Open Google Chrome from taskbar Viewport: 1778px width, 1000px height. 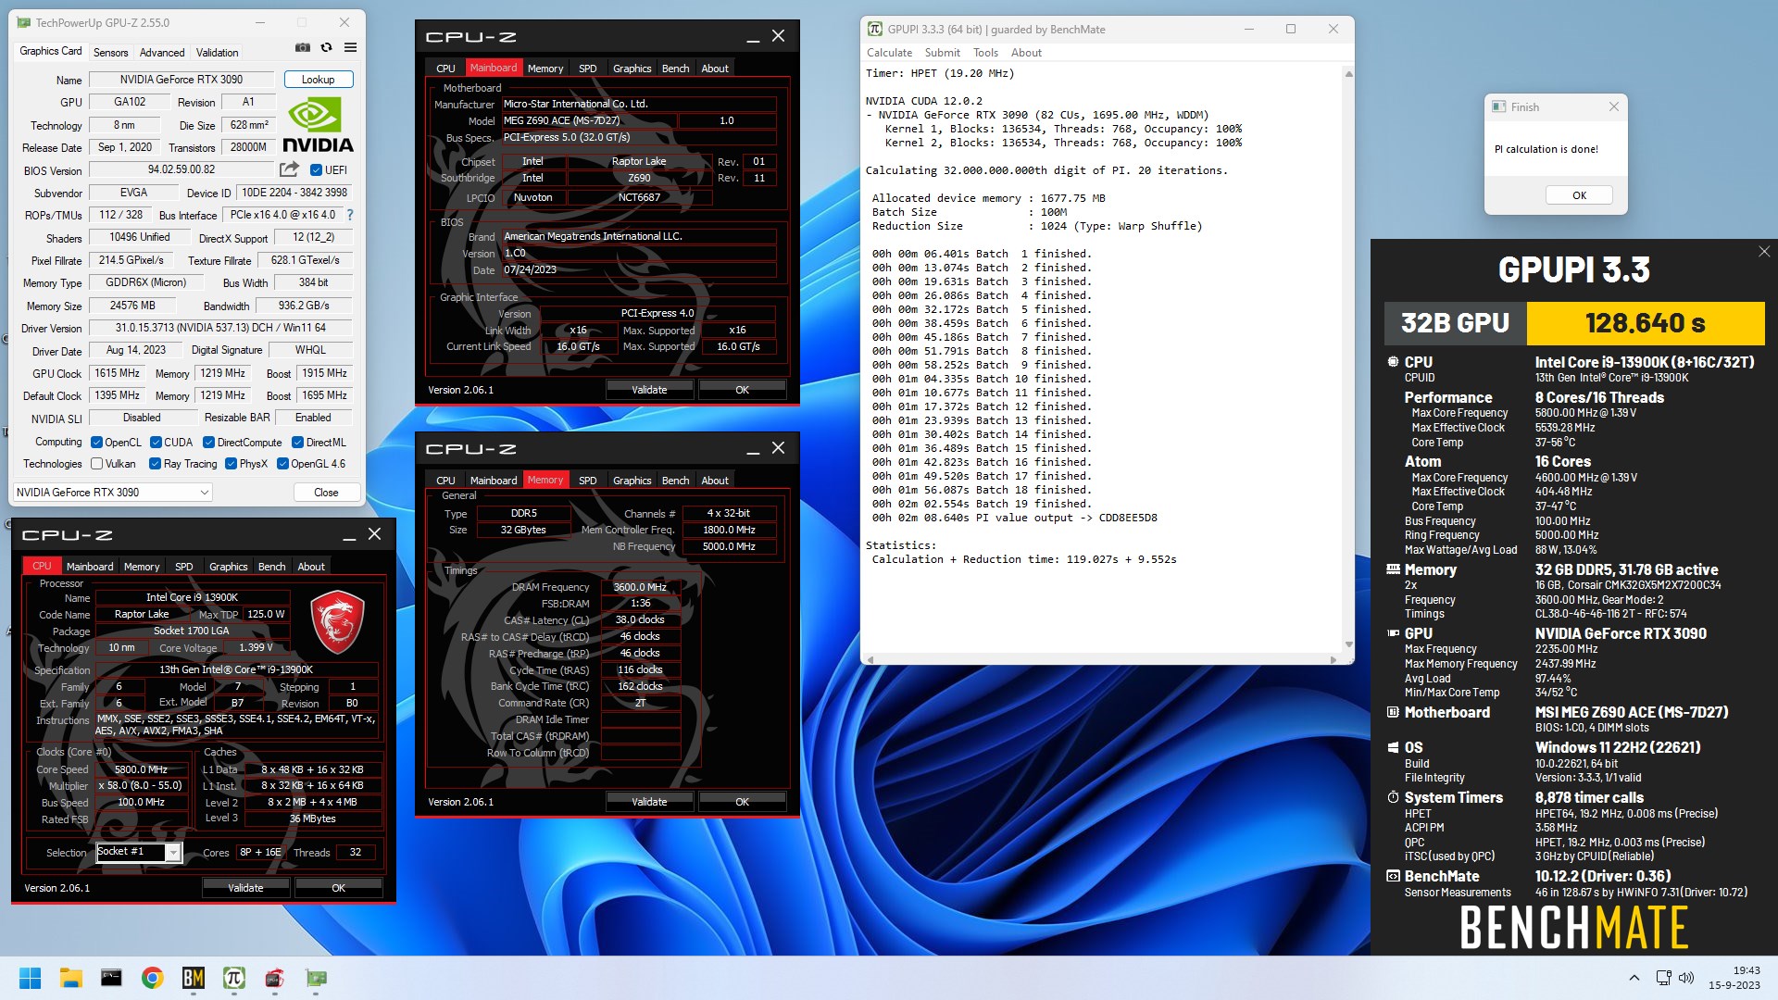[152, 978]
